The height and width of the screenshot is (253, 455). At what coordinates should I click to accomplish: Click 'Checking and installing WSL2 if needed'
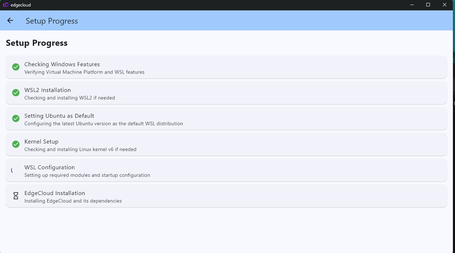[70, 98]
